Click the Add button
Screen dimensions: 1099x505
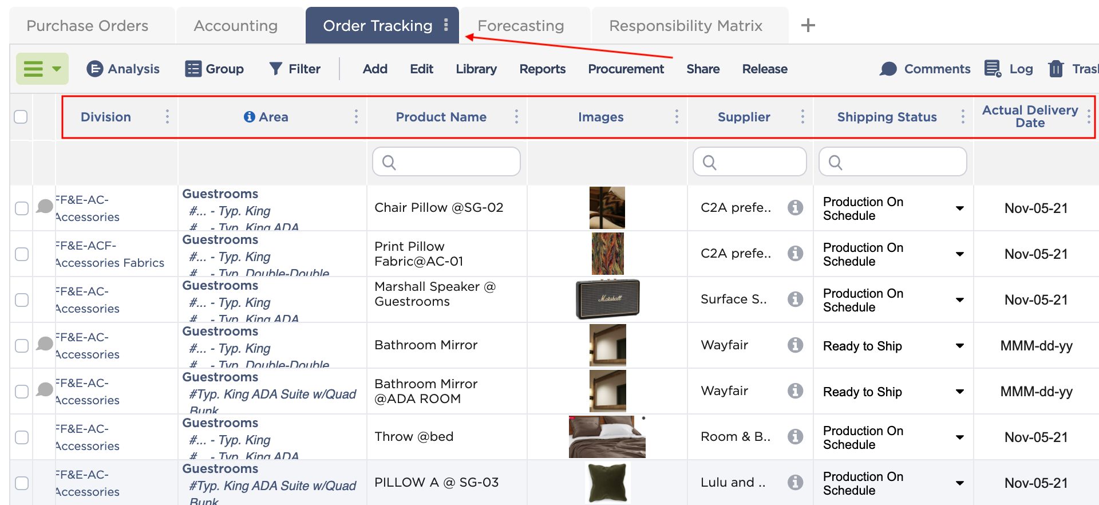[374, 69]
